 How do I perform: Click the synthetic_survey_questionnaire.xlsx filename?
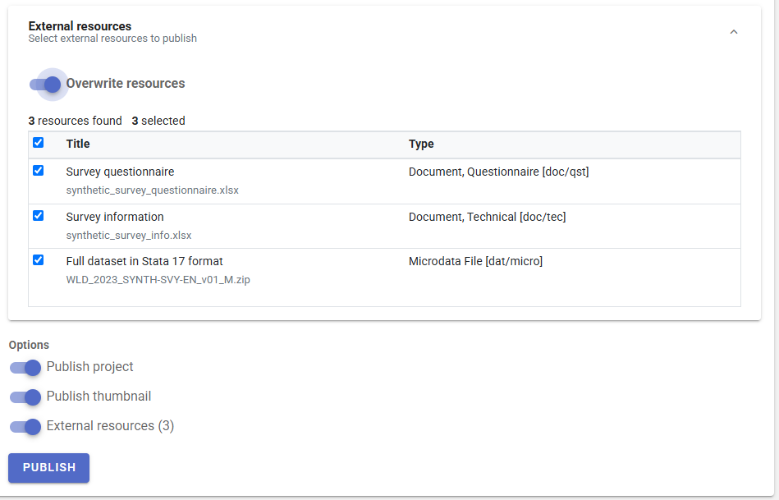[152, 190]
